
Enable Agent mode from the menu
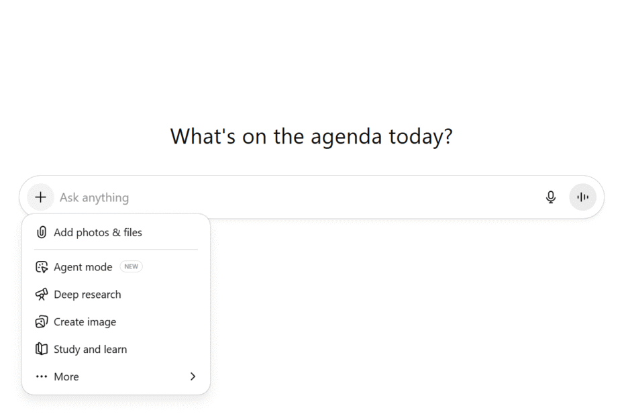tap(83, 267)
